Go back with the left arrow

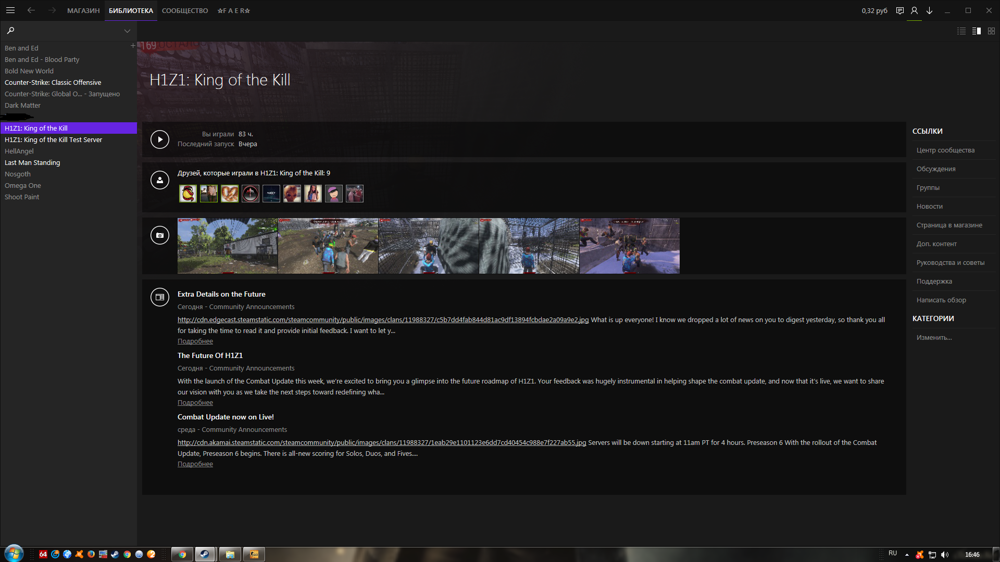pyautogui.click(x=31, y=10)
